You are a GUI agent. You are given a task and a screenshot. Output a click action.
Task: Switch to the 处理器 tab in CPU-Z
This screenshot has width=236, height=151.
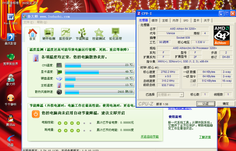(x=143, y=20)
